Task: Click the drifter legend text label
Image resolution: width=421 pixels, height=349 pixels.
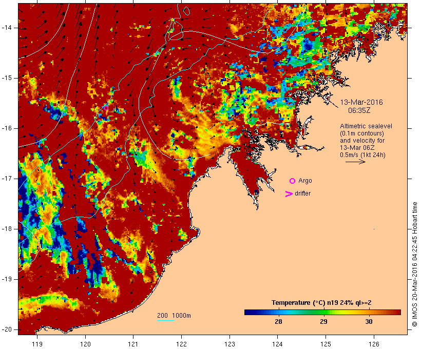Action: click(x=302, y=193)
